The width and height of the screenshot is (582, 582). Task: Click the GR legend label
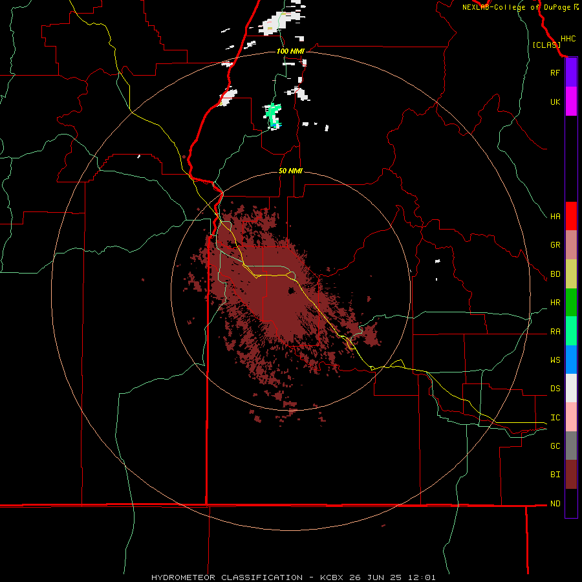(555, 245)
